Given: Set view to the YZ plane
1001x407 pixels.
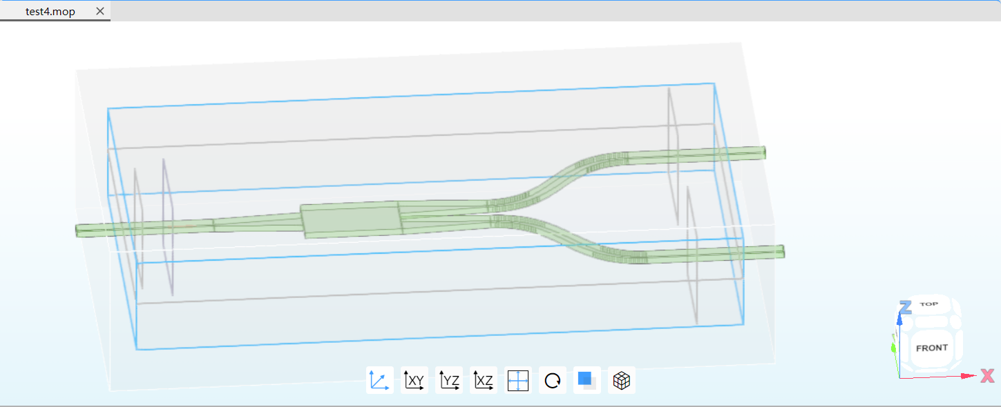Looking at the screenshot, I should (x=448, y=380).
